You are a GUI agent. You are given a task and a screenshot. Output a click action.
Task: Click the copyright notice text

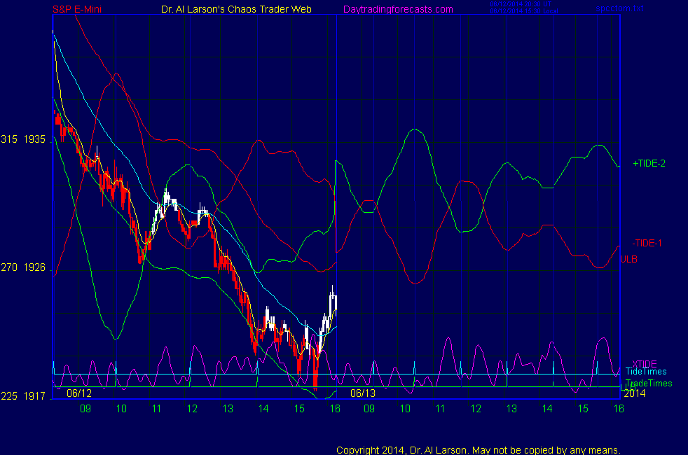click(479, 450)
